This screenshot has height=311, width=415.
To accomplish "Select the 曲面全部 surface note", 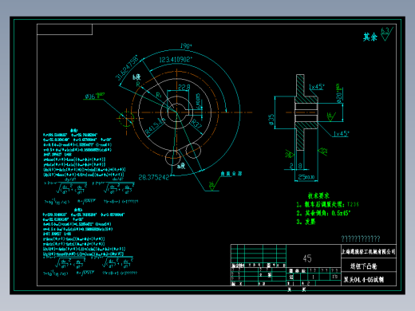I will click(231, 174).
